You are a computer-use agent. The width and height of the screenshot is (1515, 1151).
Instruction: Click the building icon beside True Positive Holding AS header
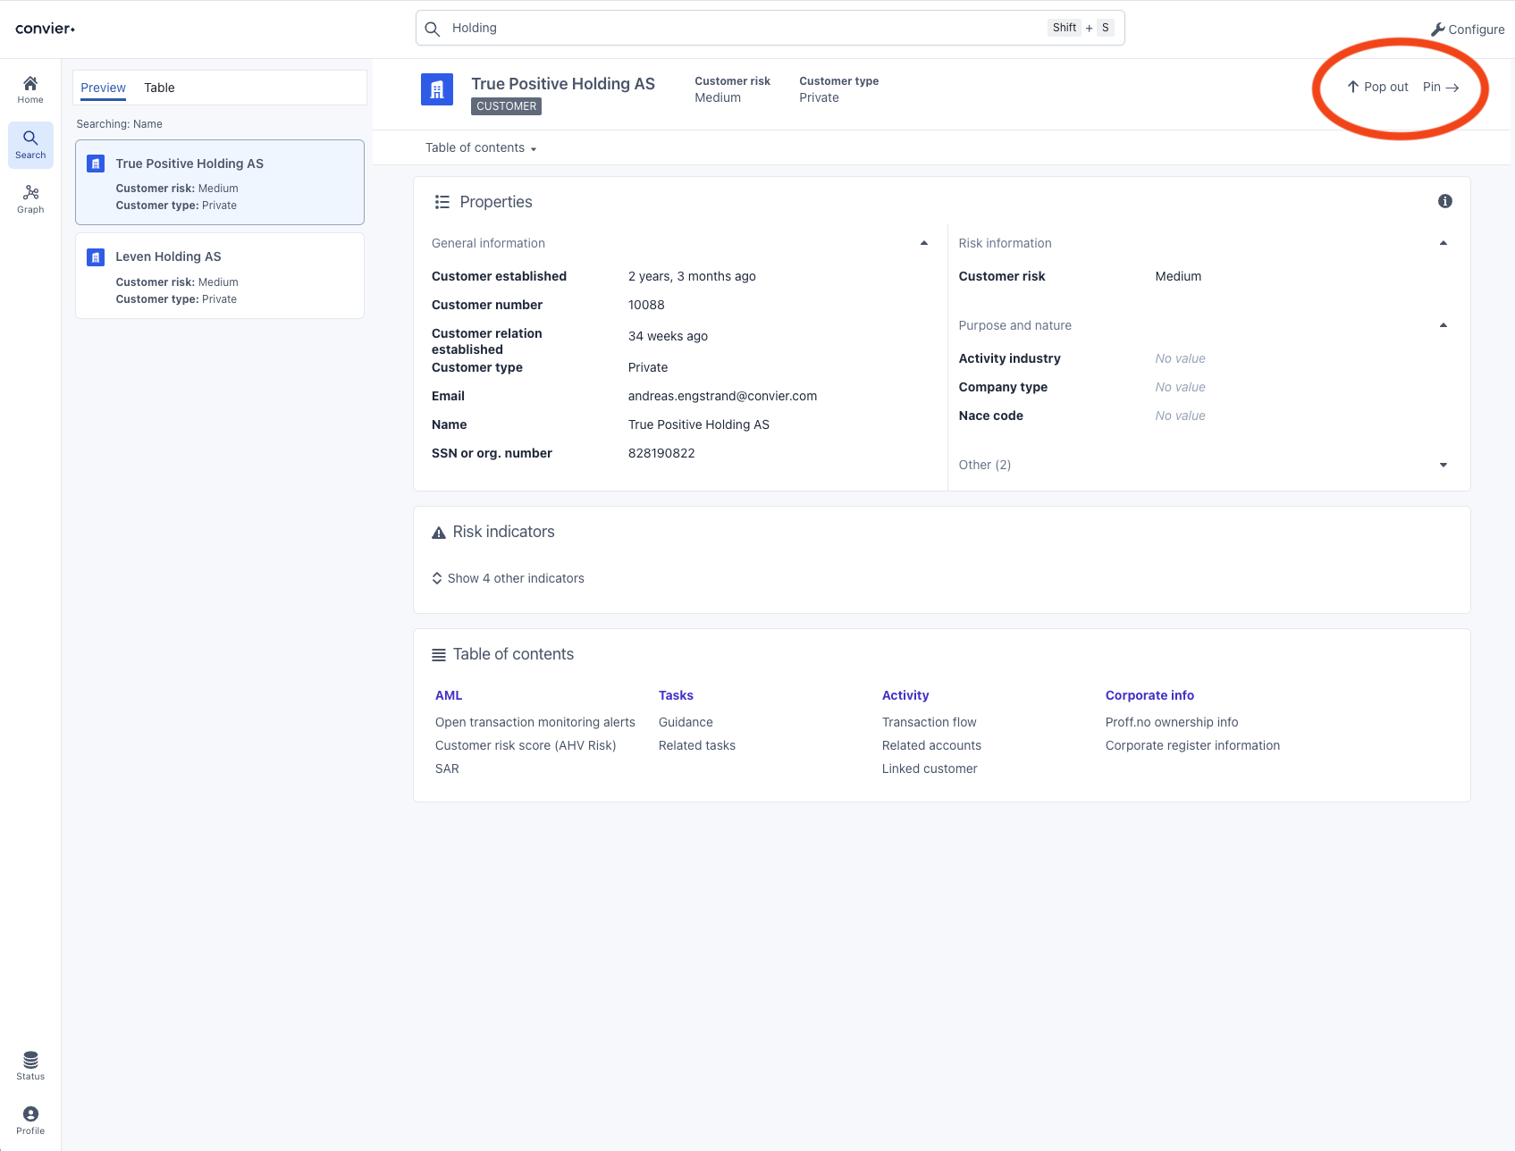coord(437,89)
